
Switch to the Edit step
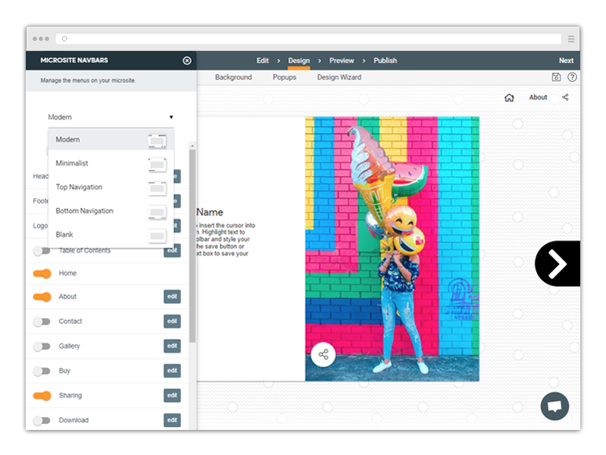click(x=262, y=61)
